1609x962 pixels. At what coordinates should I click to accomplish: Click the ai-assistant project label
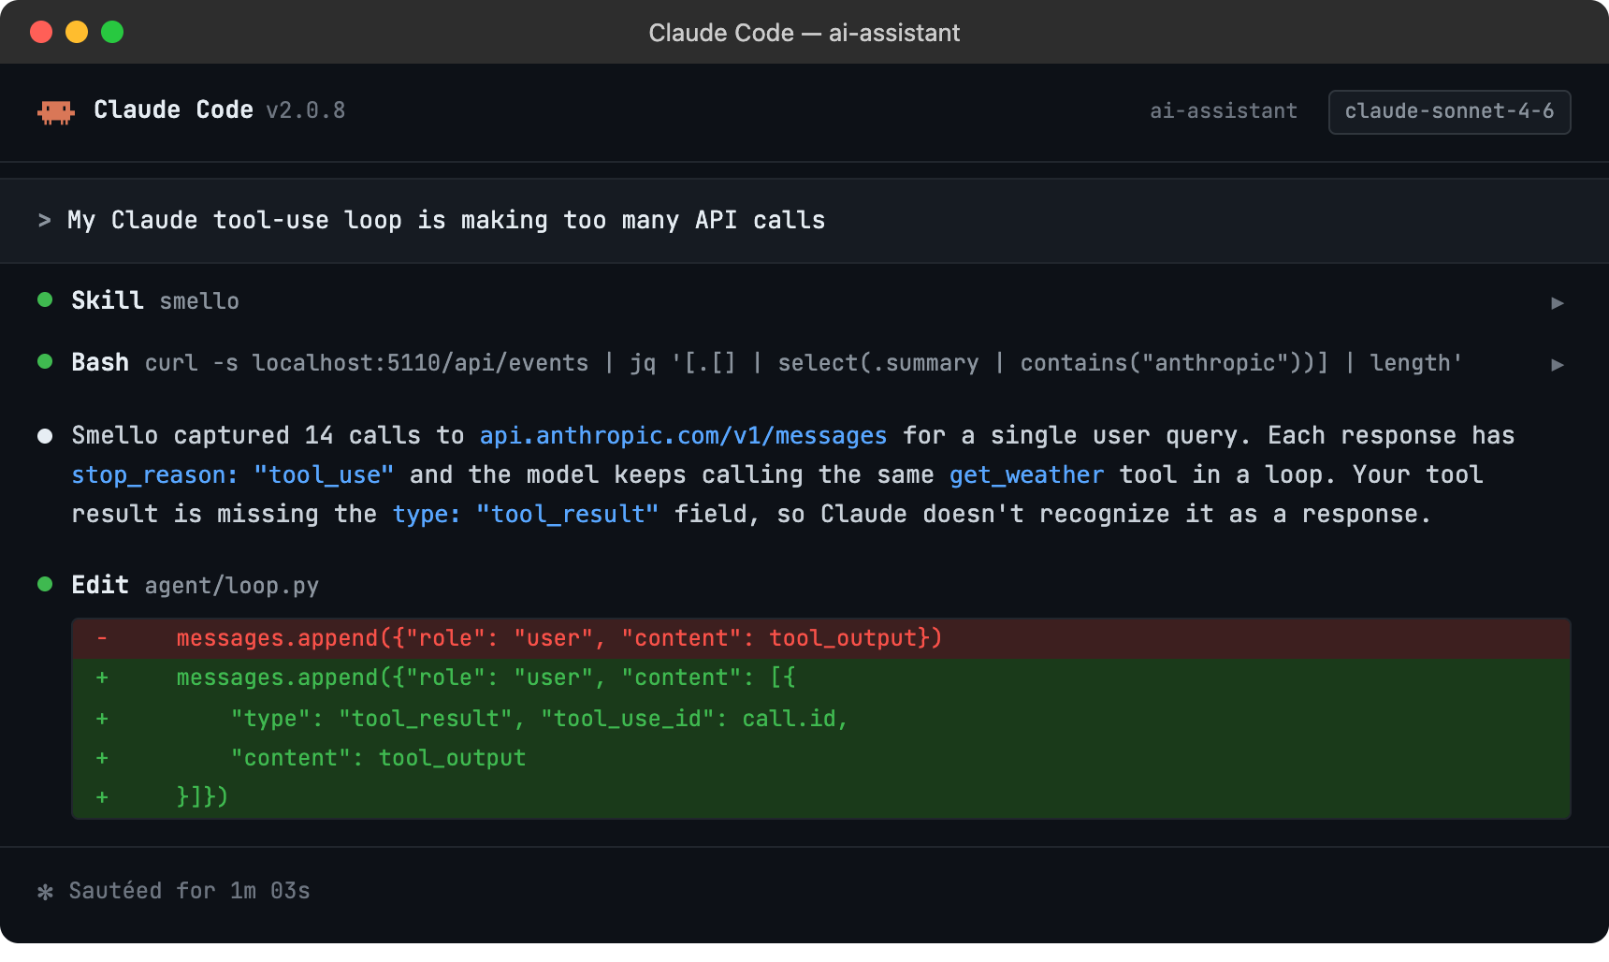point(1224,111)
